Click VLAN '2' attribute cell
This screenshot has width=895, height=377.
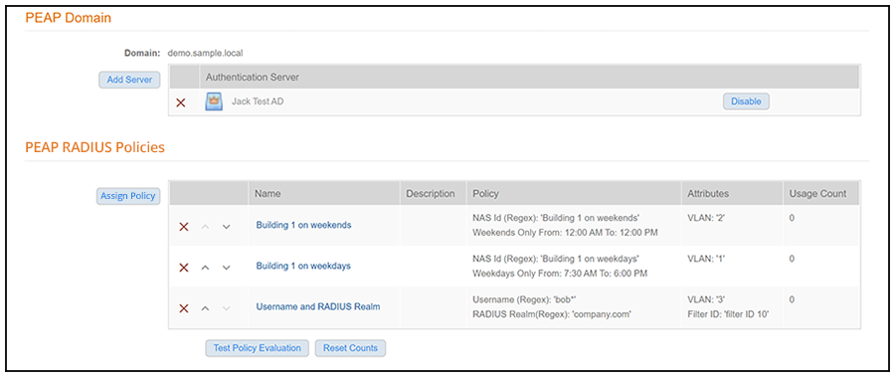point(706,218)
